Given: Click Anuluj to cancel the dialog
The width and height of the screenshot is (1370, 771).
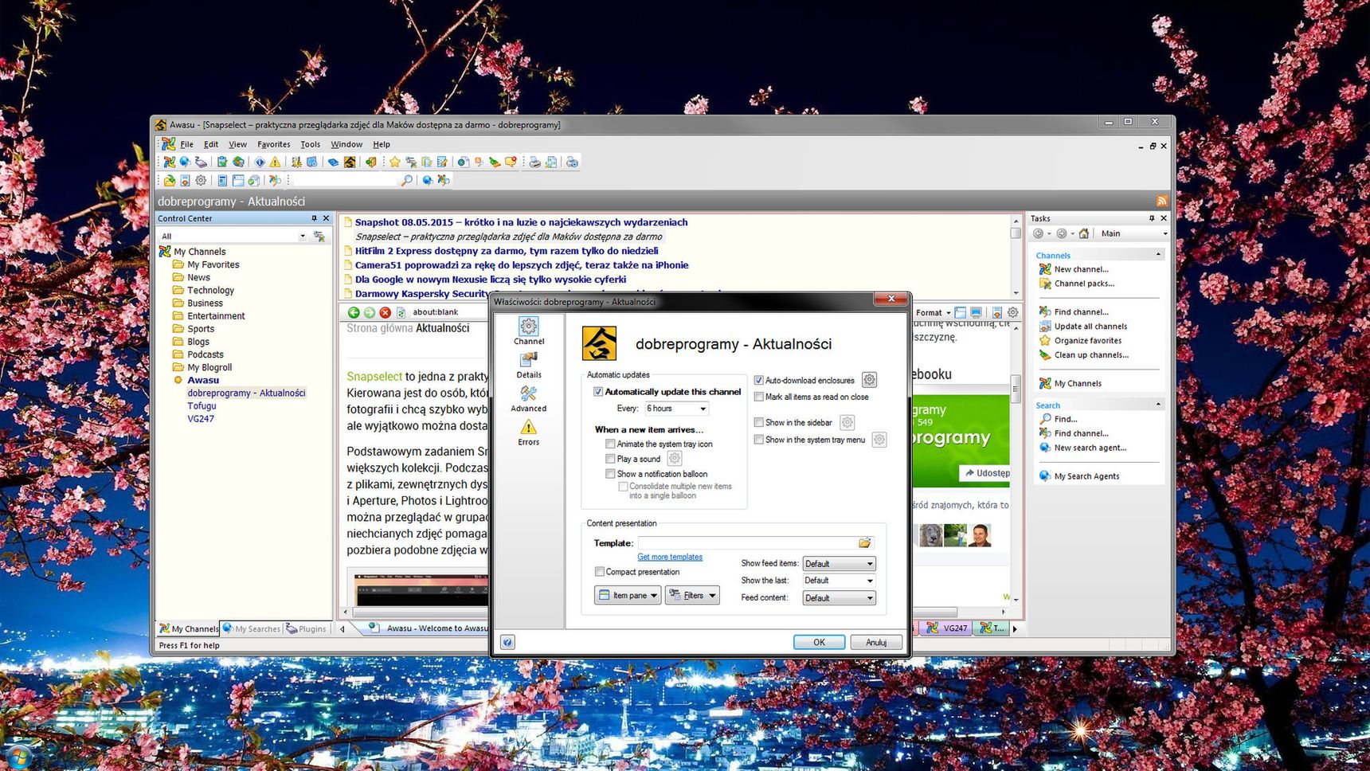Looking at the screenshot, I should click(876, 642).
